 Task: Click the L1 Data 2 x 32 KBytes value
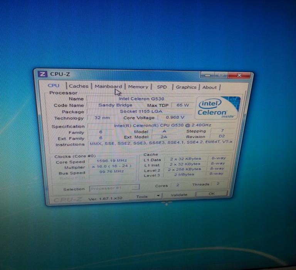(185, 159)
